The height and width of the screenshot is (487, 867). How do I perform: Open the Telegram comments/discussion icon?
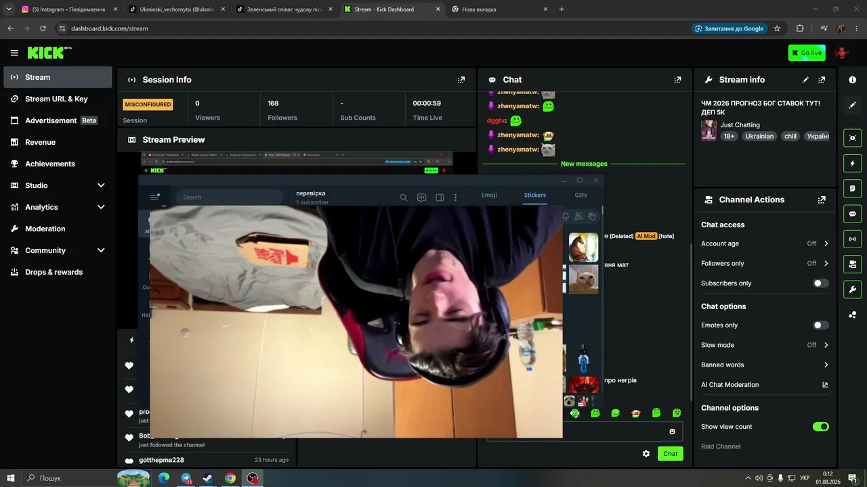(421, 198)
